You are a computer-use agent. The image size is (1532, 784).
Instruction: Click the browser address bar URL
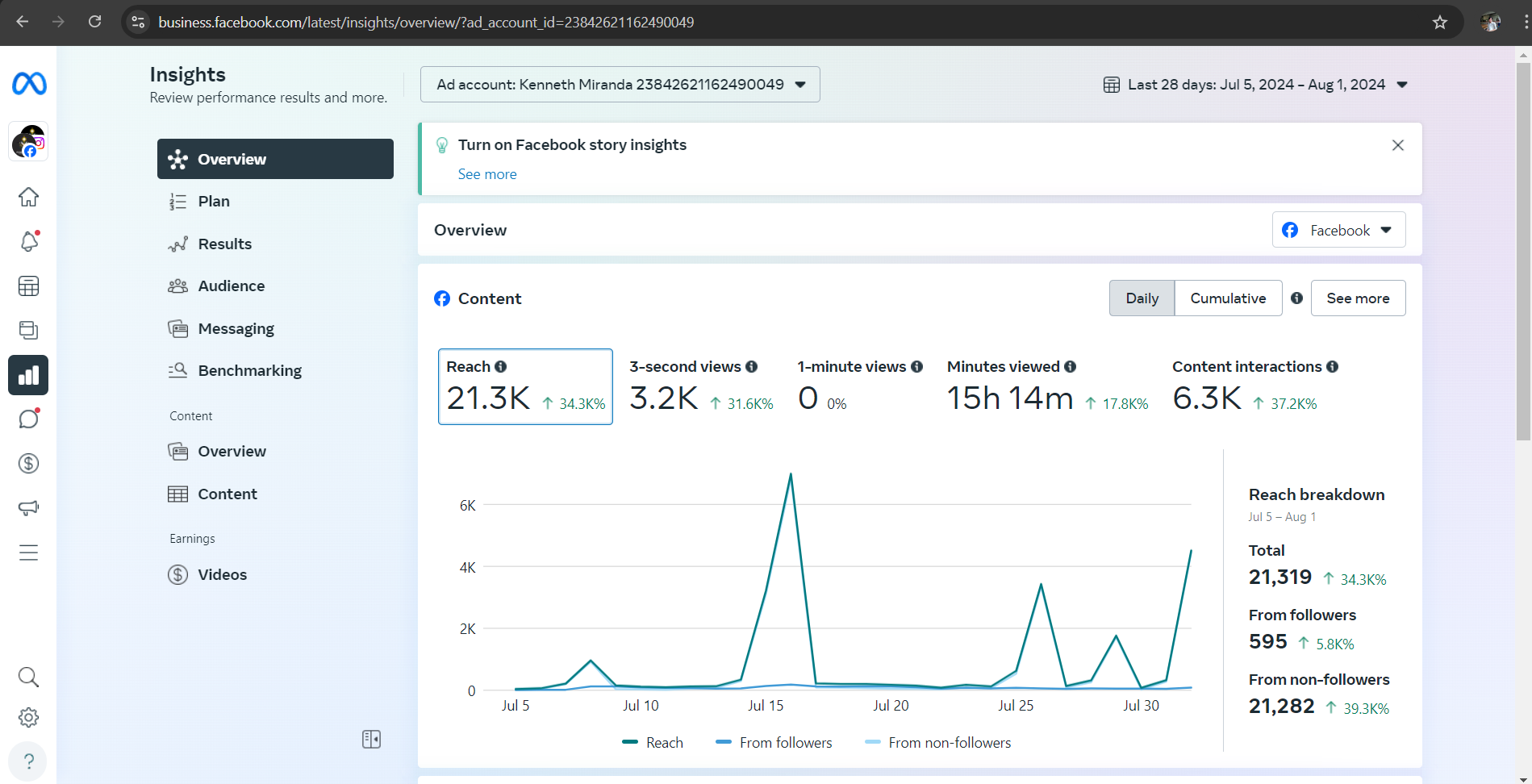click(x=426, y=22)
